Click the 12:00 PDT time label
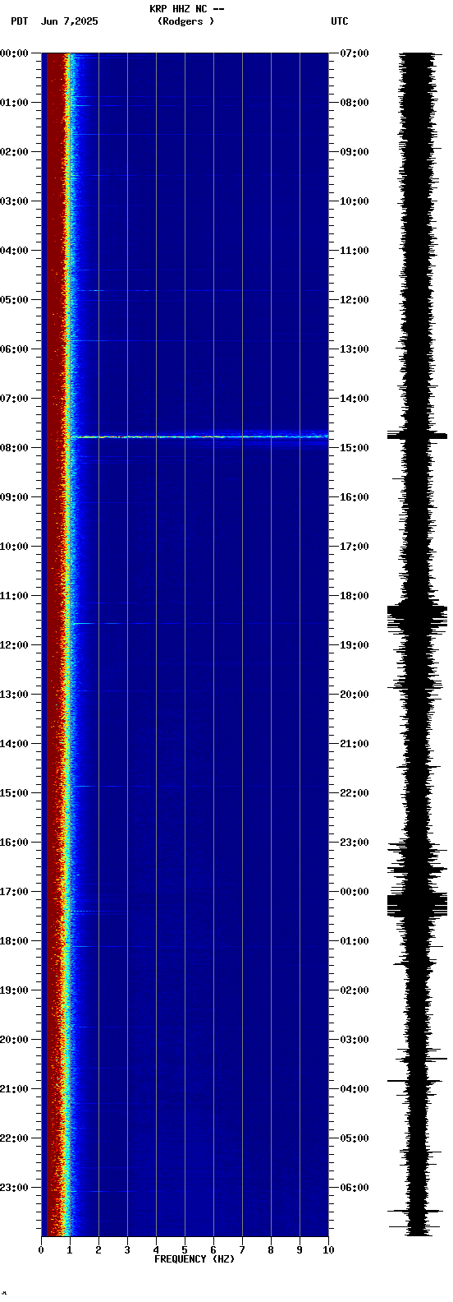The height and width of the screenshot is (1302, 453). (x=14, y=645)
